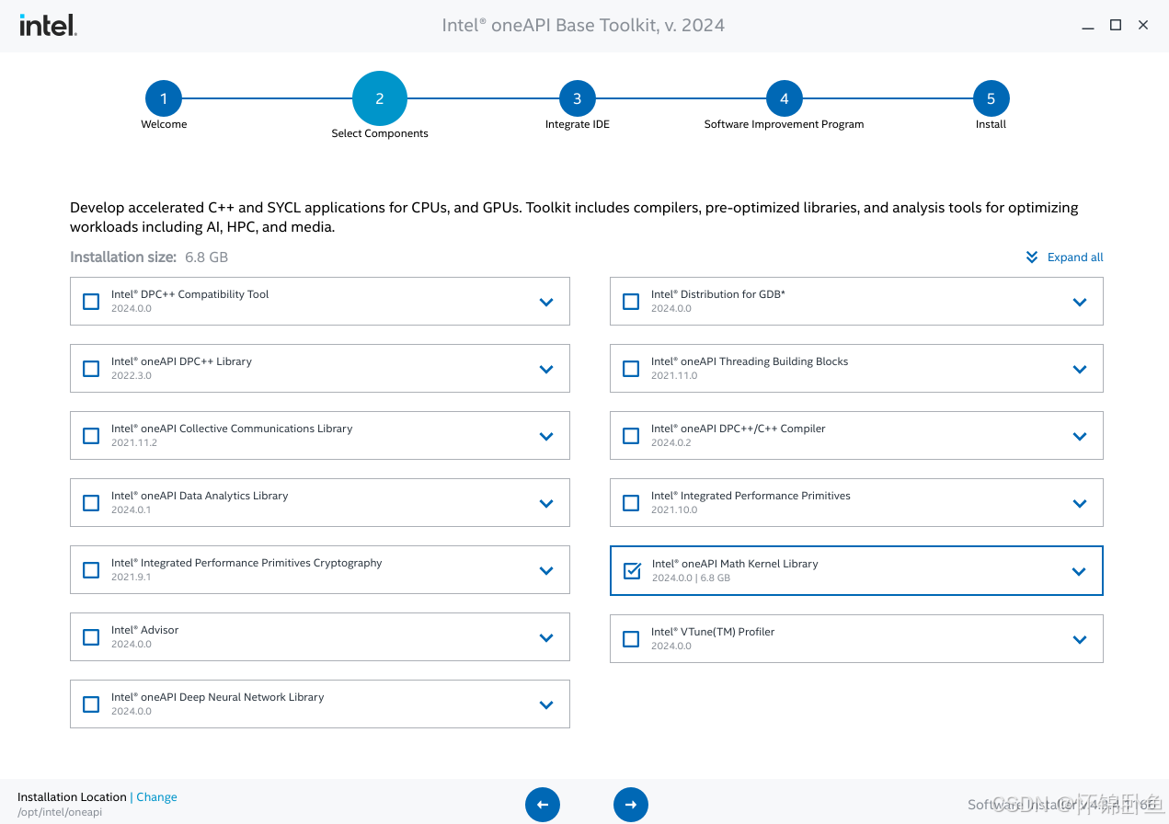The height and width of the screenshot is (824, 1169).
Task: Click Change installation location link
Action: tap(156, 797)
